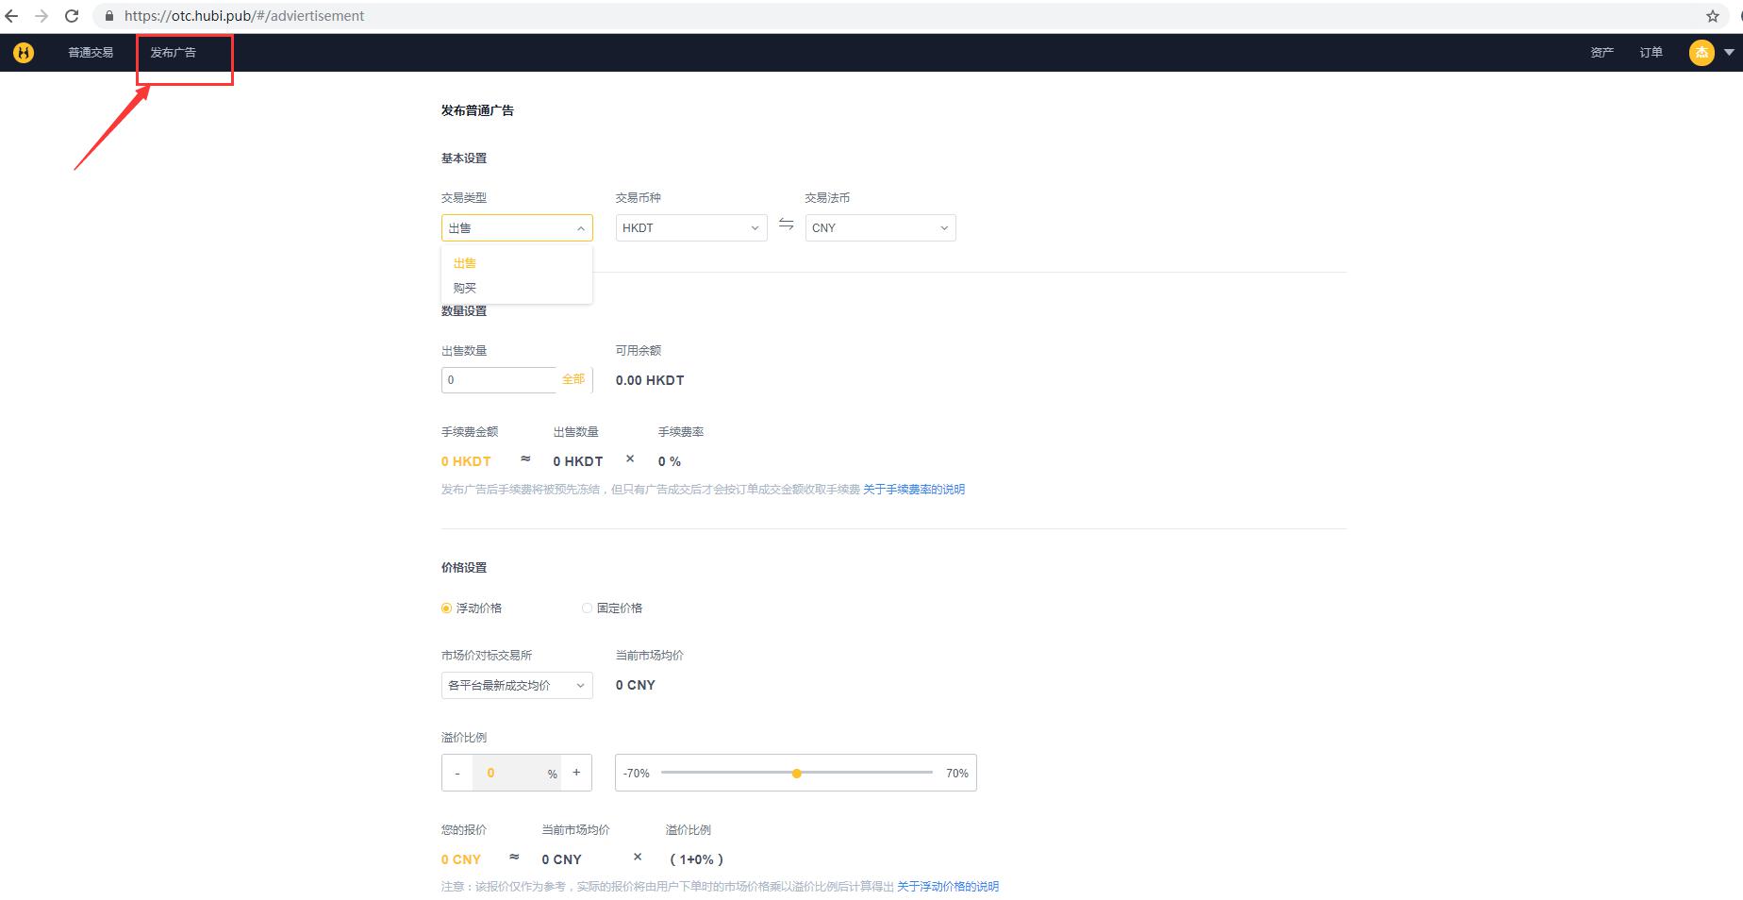Click the 溢价比例 percentage input
The width and height of the screenshot is (1743, 900).
coord(517,773)
